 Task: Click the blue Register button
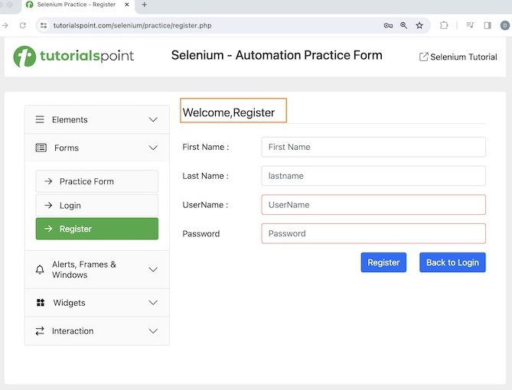tap(383, 262)
